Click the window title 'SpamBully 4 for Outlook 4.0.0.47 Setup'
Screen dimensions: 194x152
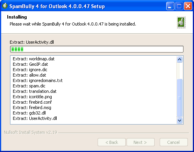57,6
